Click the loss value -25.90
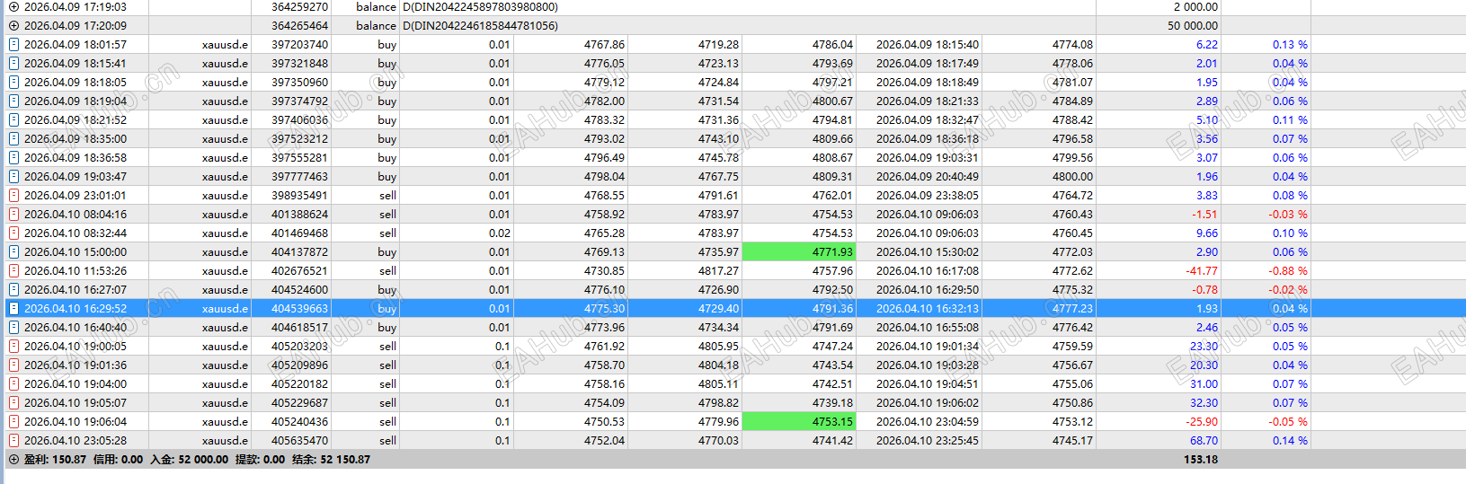Image resolution: width=1466 pixels, height=484 pixels. 1202,421
